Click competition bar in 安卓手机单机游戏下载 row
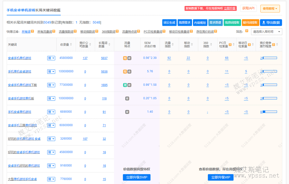289x184 pixels. 270,85
